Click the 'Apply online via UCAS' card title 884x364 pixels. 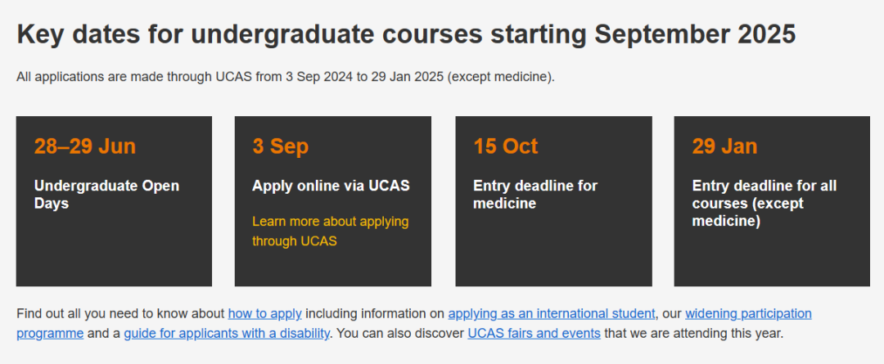pos(331,186)
